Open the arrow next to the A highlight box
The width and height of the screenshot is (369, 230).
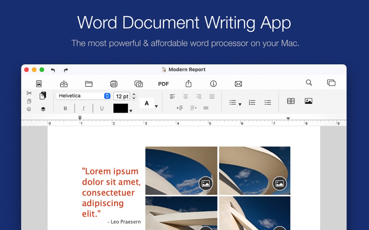(156, 106)
